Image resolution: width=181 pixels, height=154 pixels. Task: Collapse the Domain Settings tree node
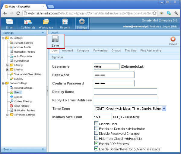tap(3, 83)
